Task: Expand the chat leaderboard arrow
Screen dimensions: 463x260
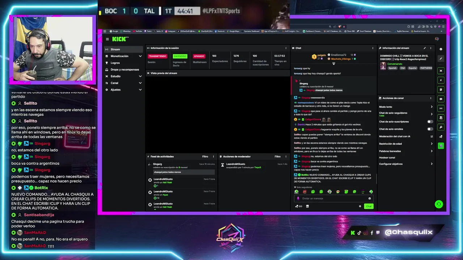Action: (x=334, y=64)
